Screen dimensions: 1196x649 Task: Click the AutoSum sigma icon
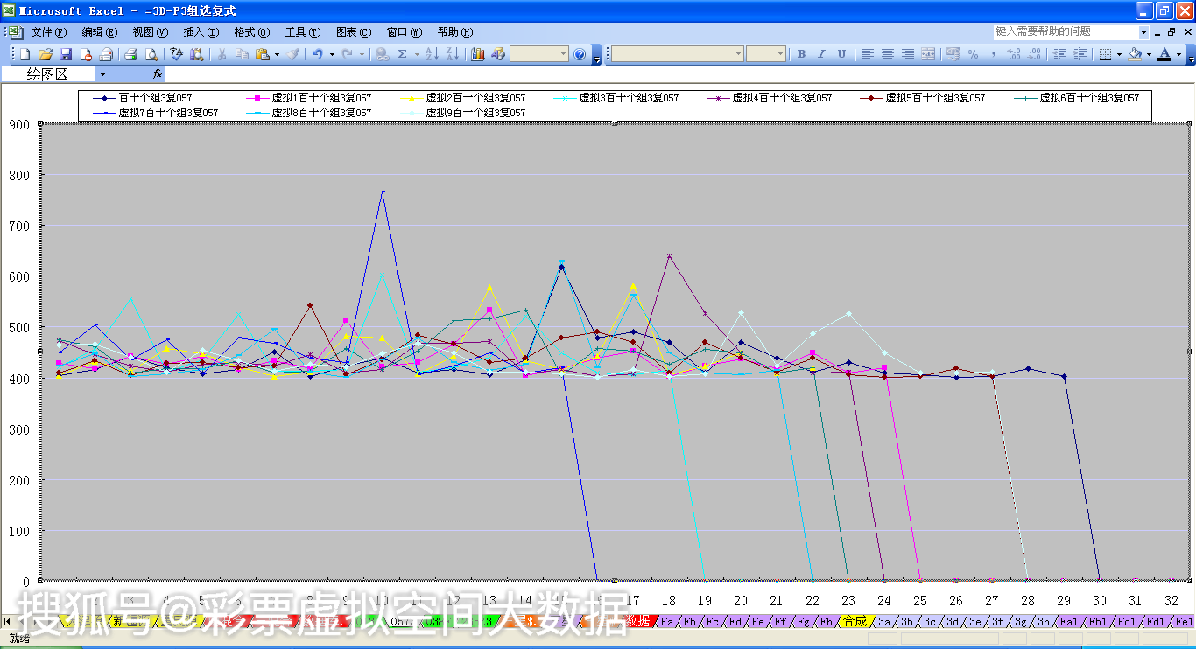(402, 54)
